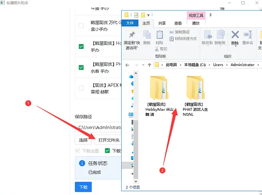Switch to the 查看 ribbon tab

[178, 23]
